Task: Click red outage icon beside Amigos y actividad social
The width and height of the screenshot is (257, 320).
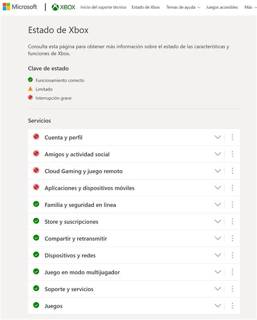Action: (x=36, y=153)
